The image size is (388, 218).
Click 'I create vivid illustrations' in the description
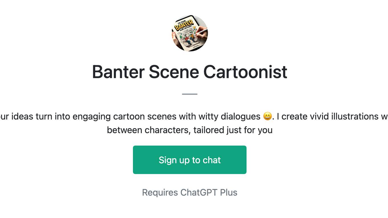click(x=330, y=116)
